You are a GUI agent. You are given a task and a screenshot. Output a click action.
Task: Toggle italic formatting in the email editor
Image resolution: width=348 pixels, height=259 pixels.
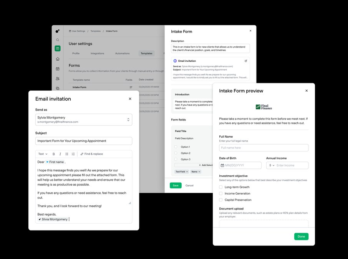pyautogui.click(x=60, y=154)
